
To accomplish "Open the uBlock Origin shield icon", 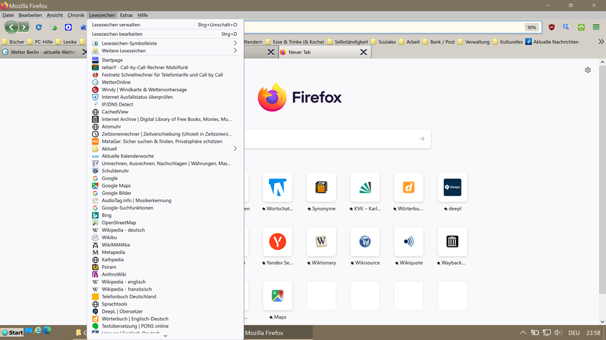I will pos(552,27).
